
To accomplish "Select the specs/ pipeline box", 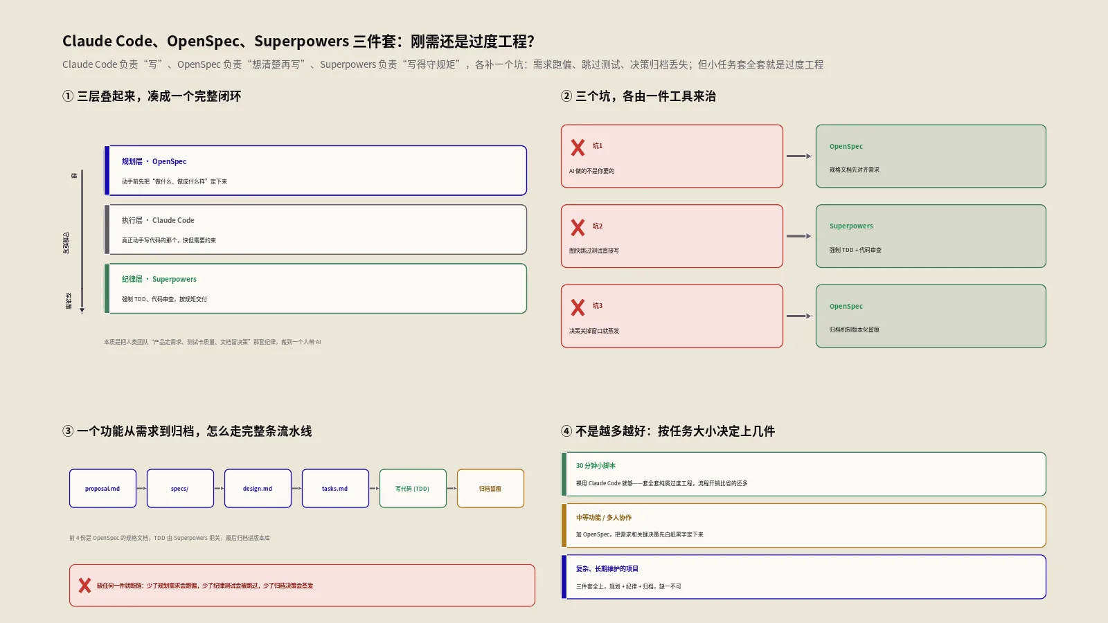I will 180,489.
